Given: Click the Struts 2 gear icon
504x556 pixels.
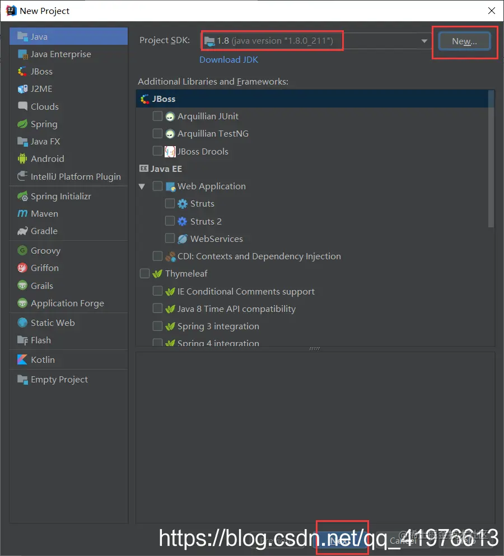Looking at the screenshot, I should pos(183,221).
